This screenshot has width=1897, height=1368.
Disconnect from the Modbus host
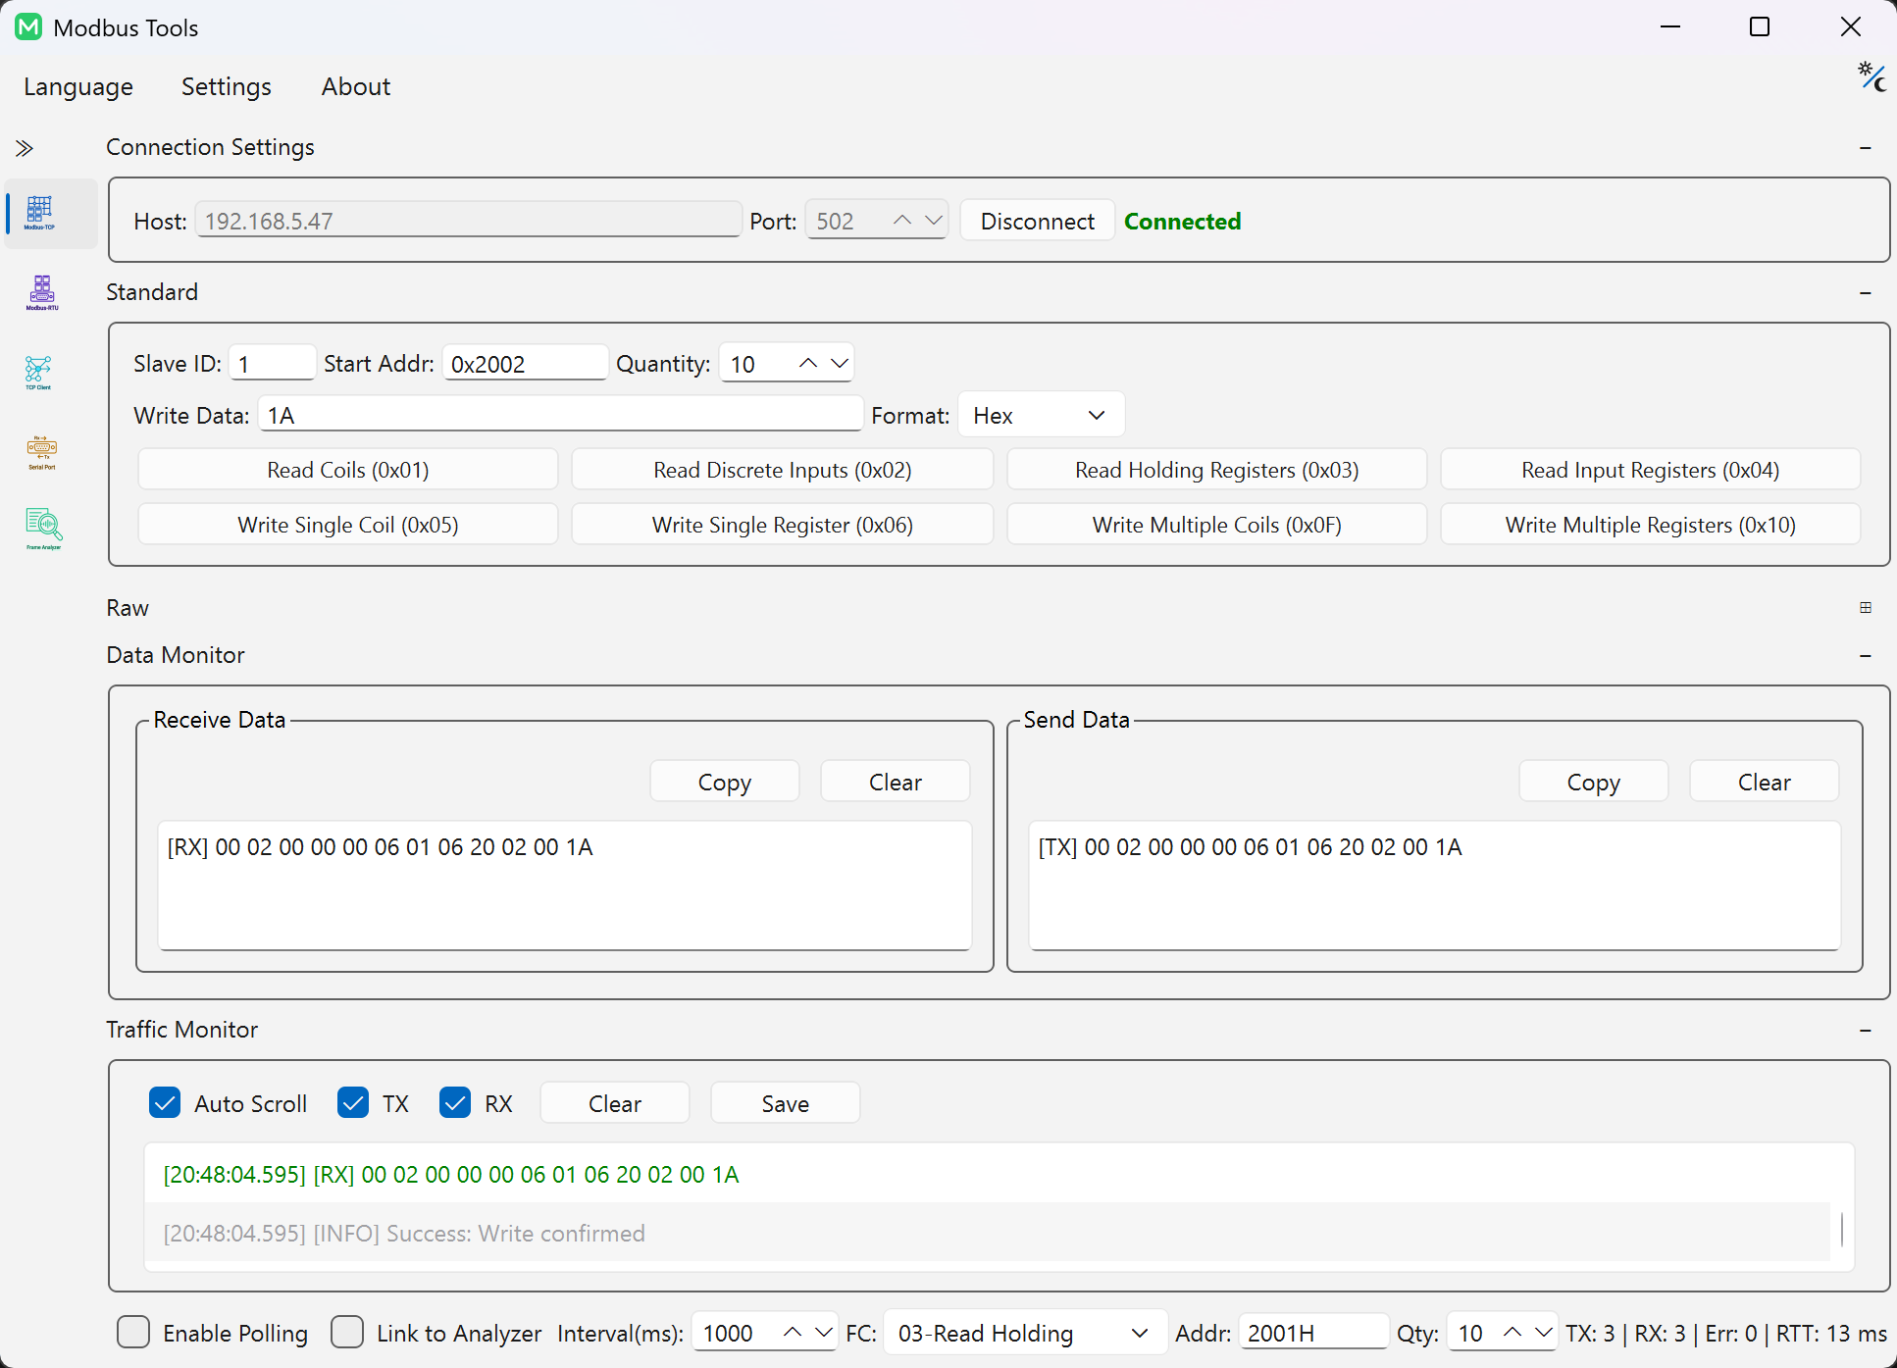coord(1038,222)
